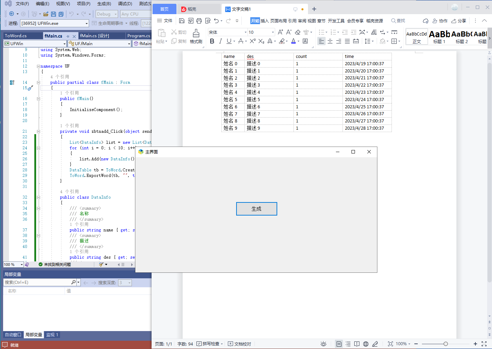This screenshot has height=349, width=492.
Task: Click the character border icon (boxed A)
Action: 305,41
